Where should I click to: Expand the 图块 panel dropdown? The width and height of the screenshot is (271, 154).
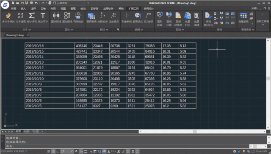pos(69,30)
